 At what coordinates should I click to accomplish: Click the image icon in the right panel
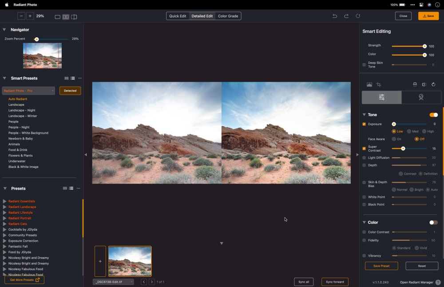369,84
